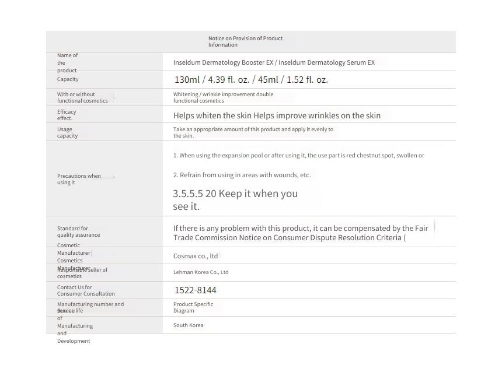Viewport: 502px width, 365px height.
Task: Click precaution 1 about the expansion pool
Action: point(299,156)
